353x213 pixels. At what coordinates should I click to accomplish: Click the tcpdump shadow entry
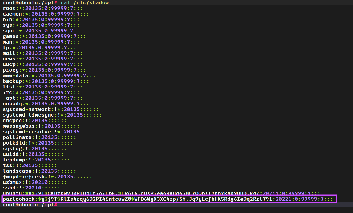(36, 160)
